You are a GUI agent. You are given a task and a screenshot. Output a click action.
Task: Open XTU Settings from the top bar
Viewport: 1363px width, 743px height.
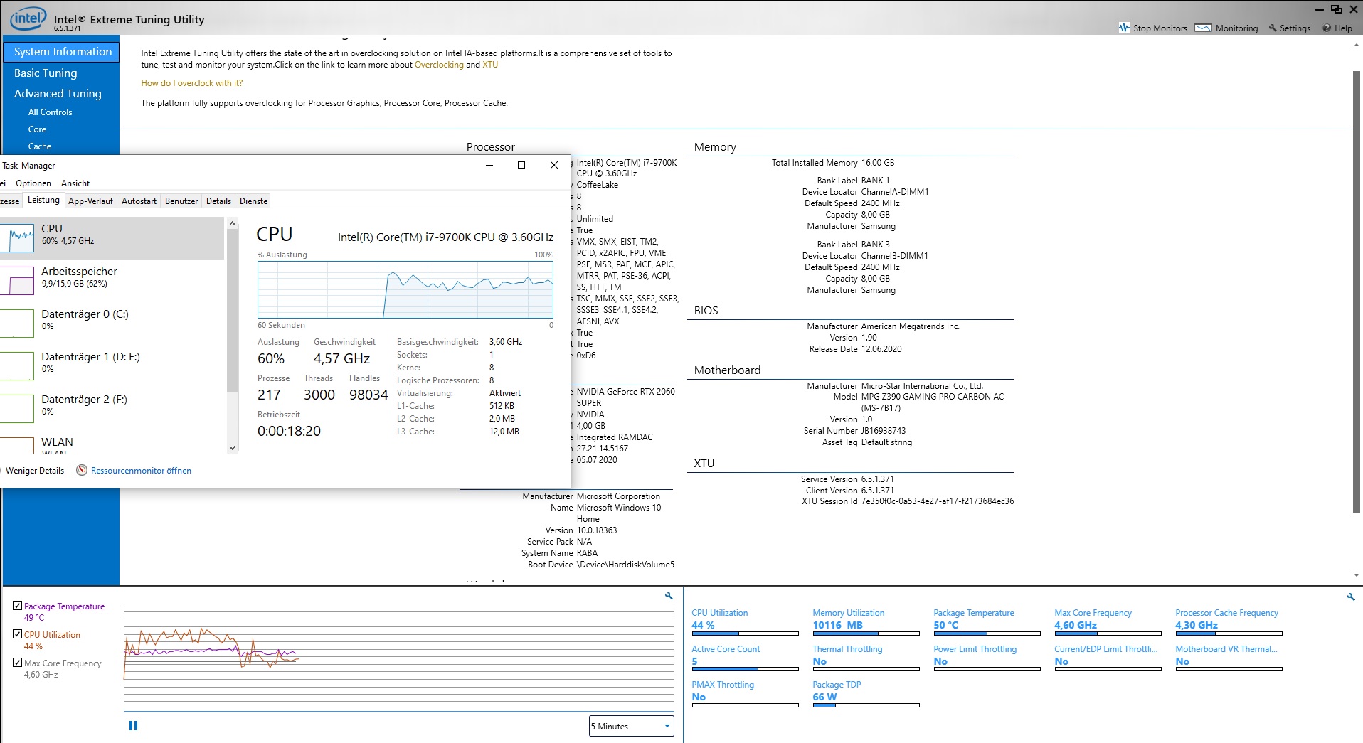pos(1289,28)
